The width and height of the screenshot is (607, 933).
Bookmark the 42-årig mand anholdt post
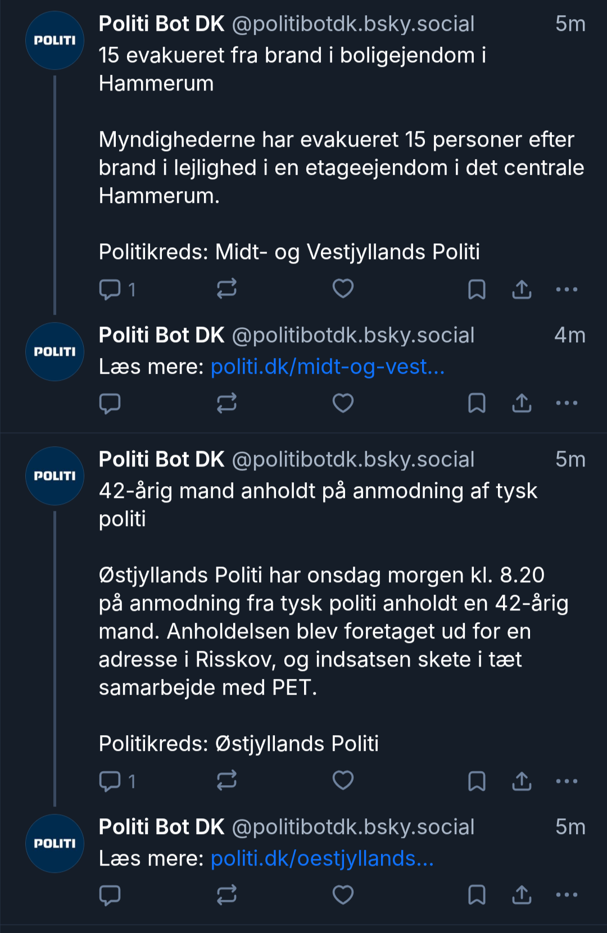(x=477, y=781)
